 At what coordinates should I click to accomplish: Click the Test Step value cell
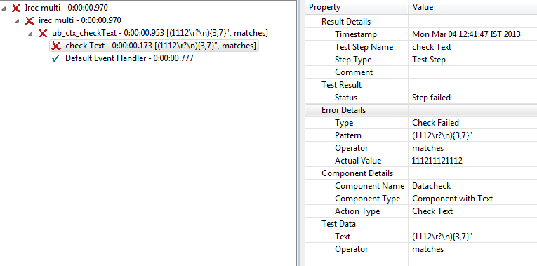tap(428, 60)
